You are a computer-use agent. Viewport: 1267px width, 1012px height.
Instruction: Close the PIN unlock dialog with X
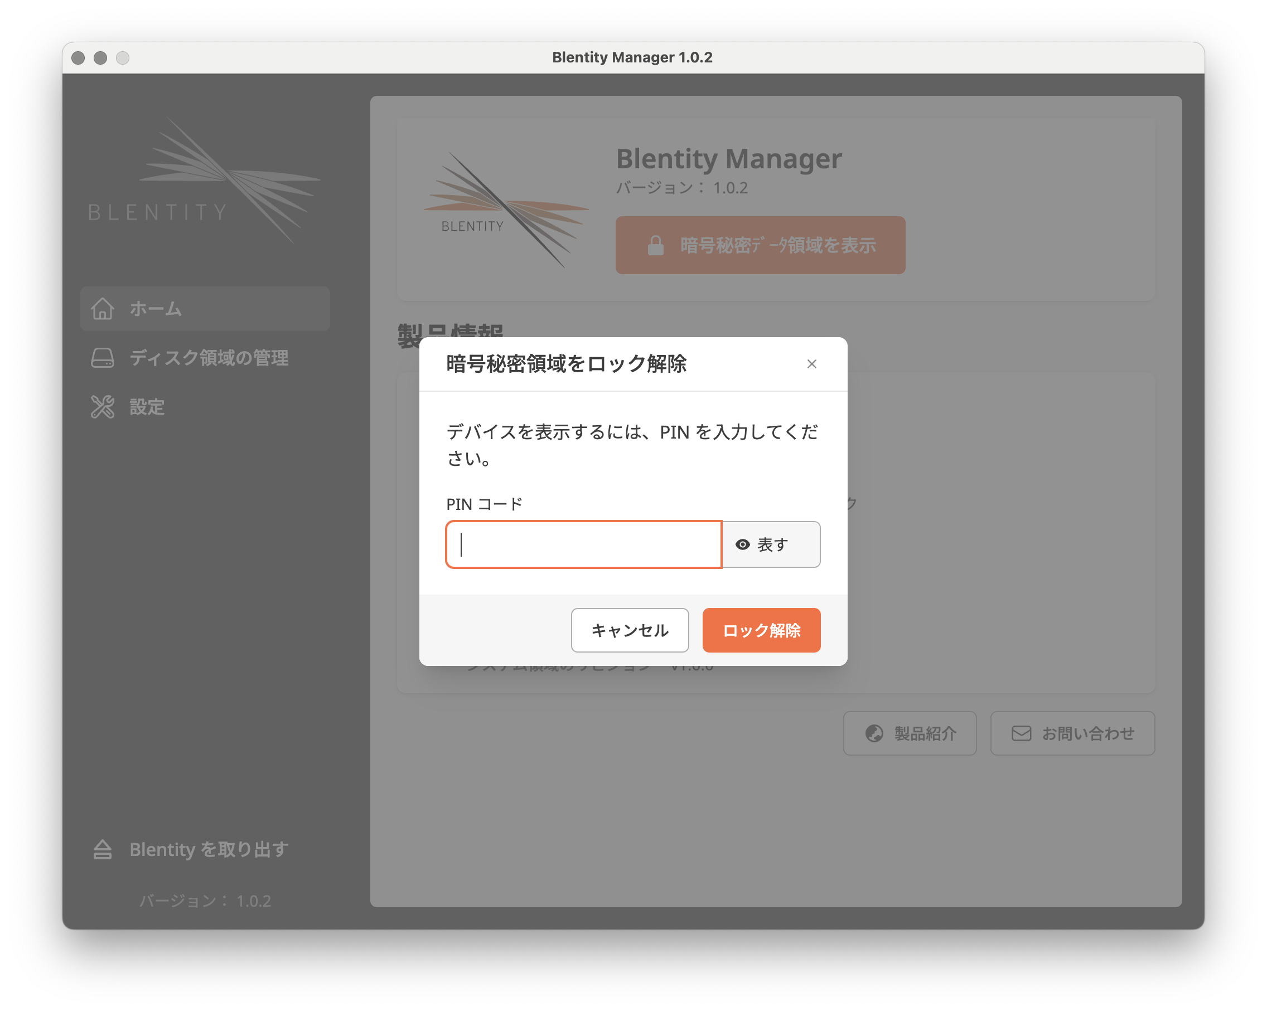pyautogui.click(x=811, y=364)
